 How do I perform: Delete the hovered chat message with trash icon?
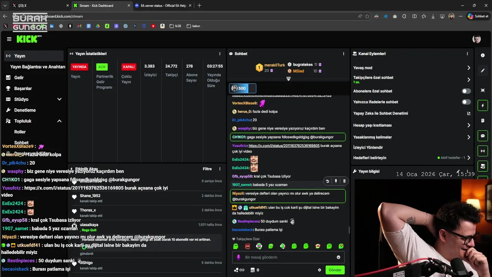tap(344, 181)
